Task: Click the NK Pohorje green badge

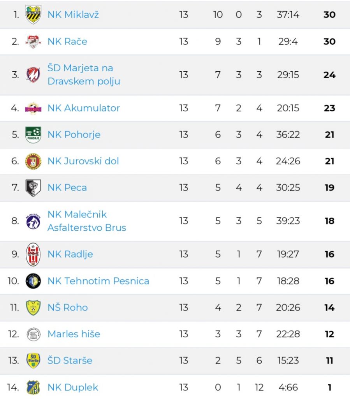Action: pyautogui.click(x=33, y=134)
